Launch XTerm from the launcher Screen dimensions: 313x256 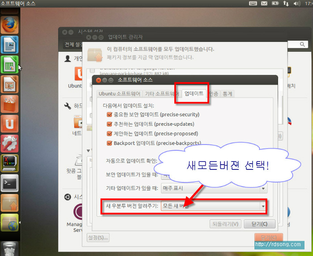click(9, 162)
